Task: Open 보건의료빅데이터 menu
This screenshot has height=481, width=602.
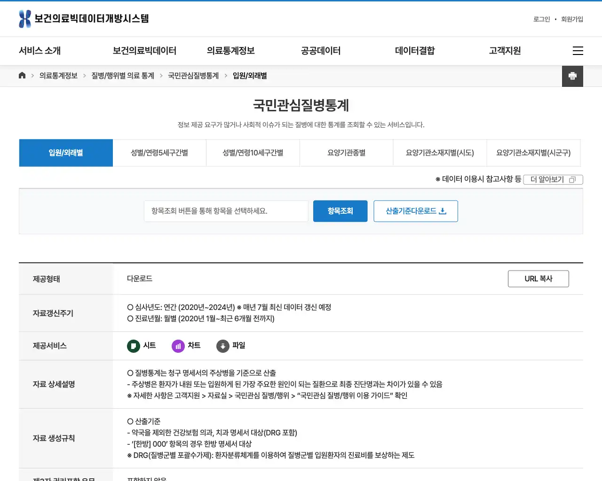Action: (x=144, y=51)
